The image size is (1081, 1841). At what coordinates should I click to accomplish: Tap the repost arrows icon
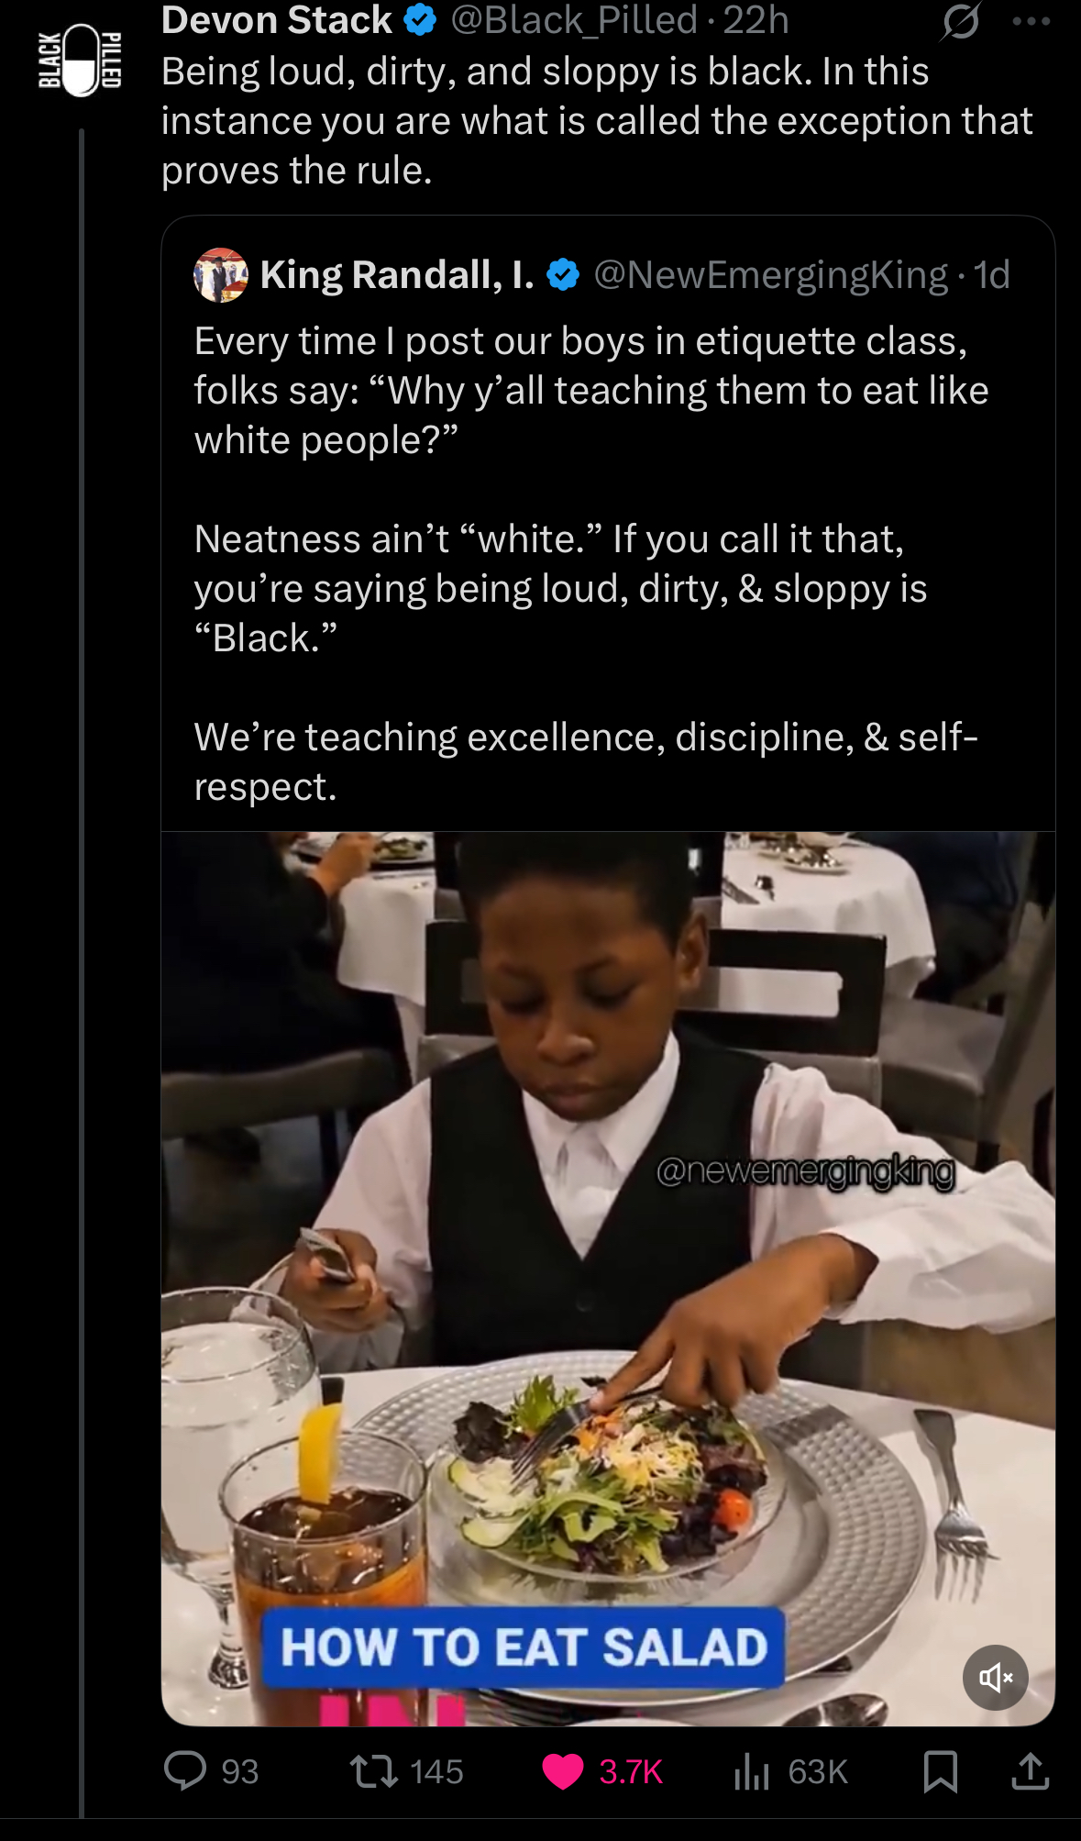[374, 1771]
